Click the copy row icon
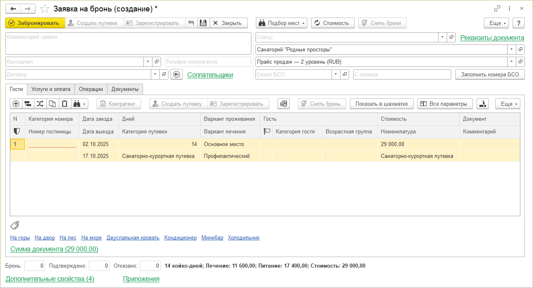The height and width of the screenshot is (288, 533). point(52,104)
